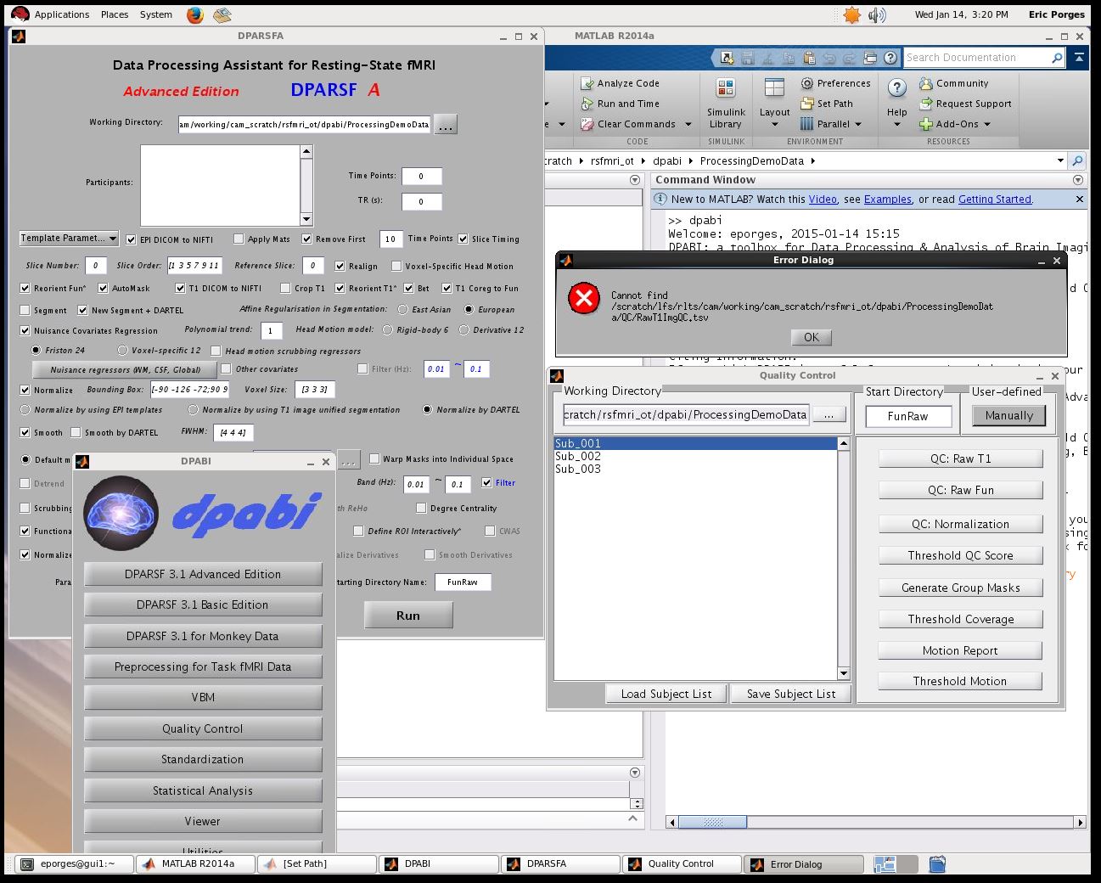Click the text editor icon in top panel
Viewport: 1101px width, 883px height.
(x=222, y=14)
